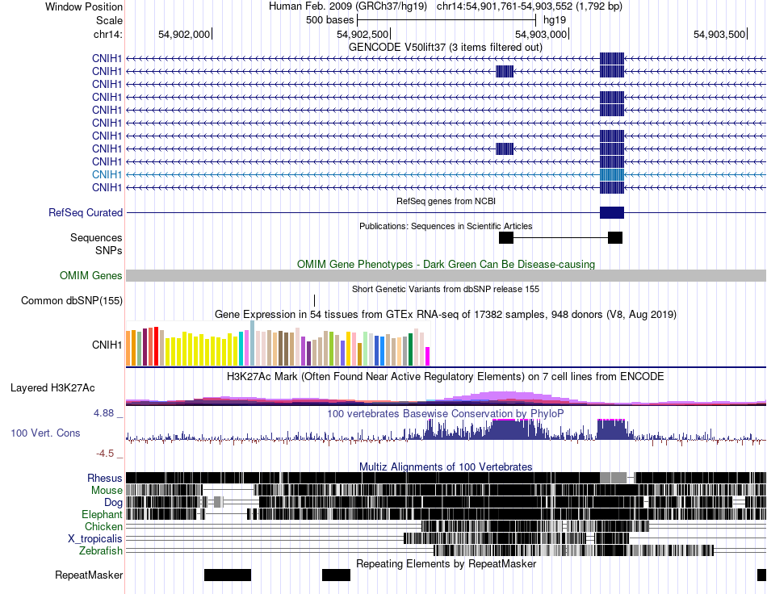The height and width of the screenshot is (594, 767).
Task: Click the magenta last bar in GTEx chart
Action: [x=428, y=357]
